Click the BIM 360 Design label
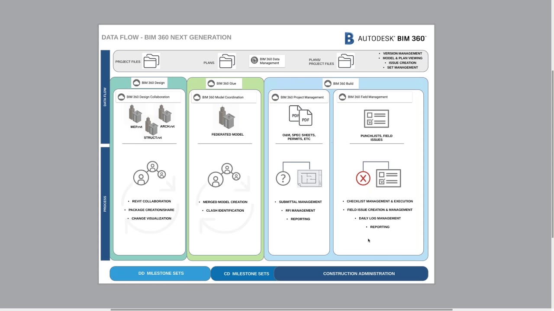This screenshot has height=311, width=554. [153, 83]
